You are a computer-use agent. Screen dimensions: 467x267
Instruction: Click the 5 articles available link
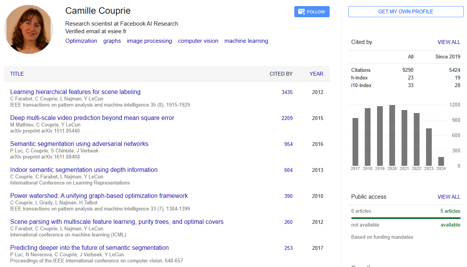[x=450, y=211]
